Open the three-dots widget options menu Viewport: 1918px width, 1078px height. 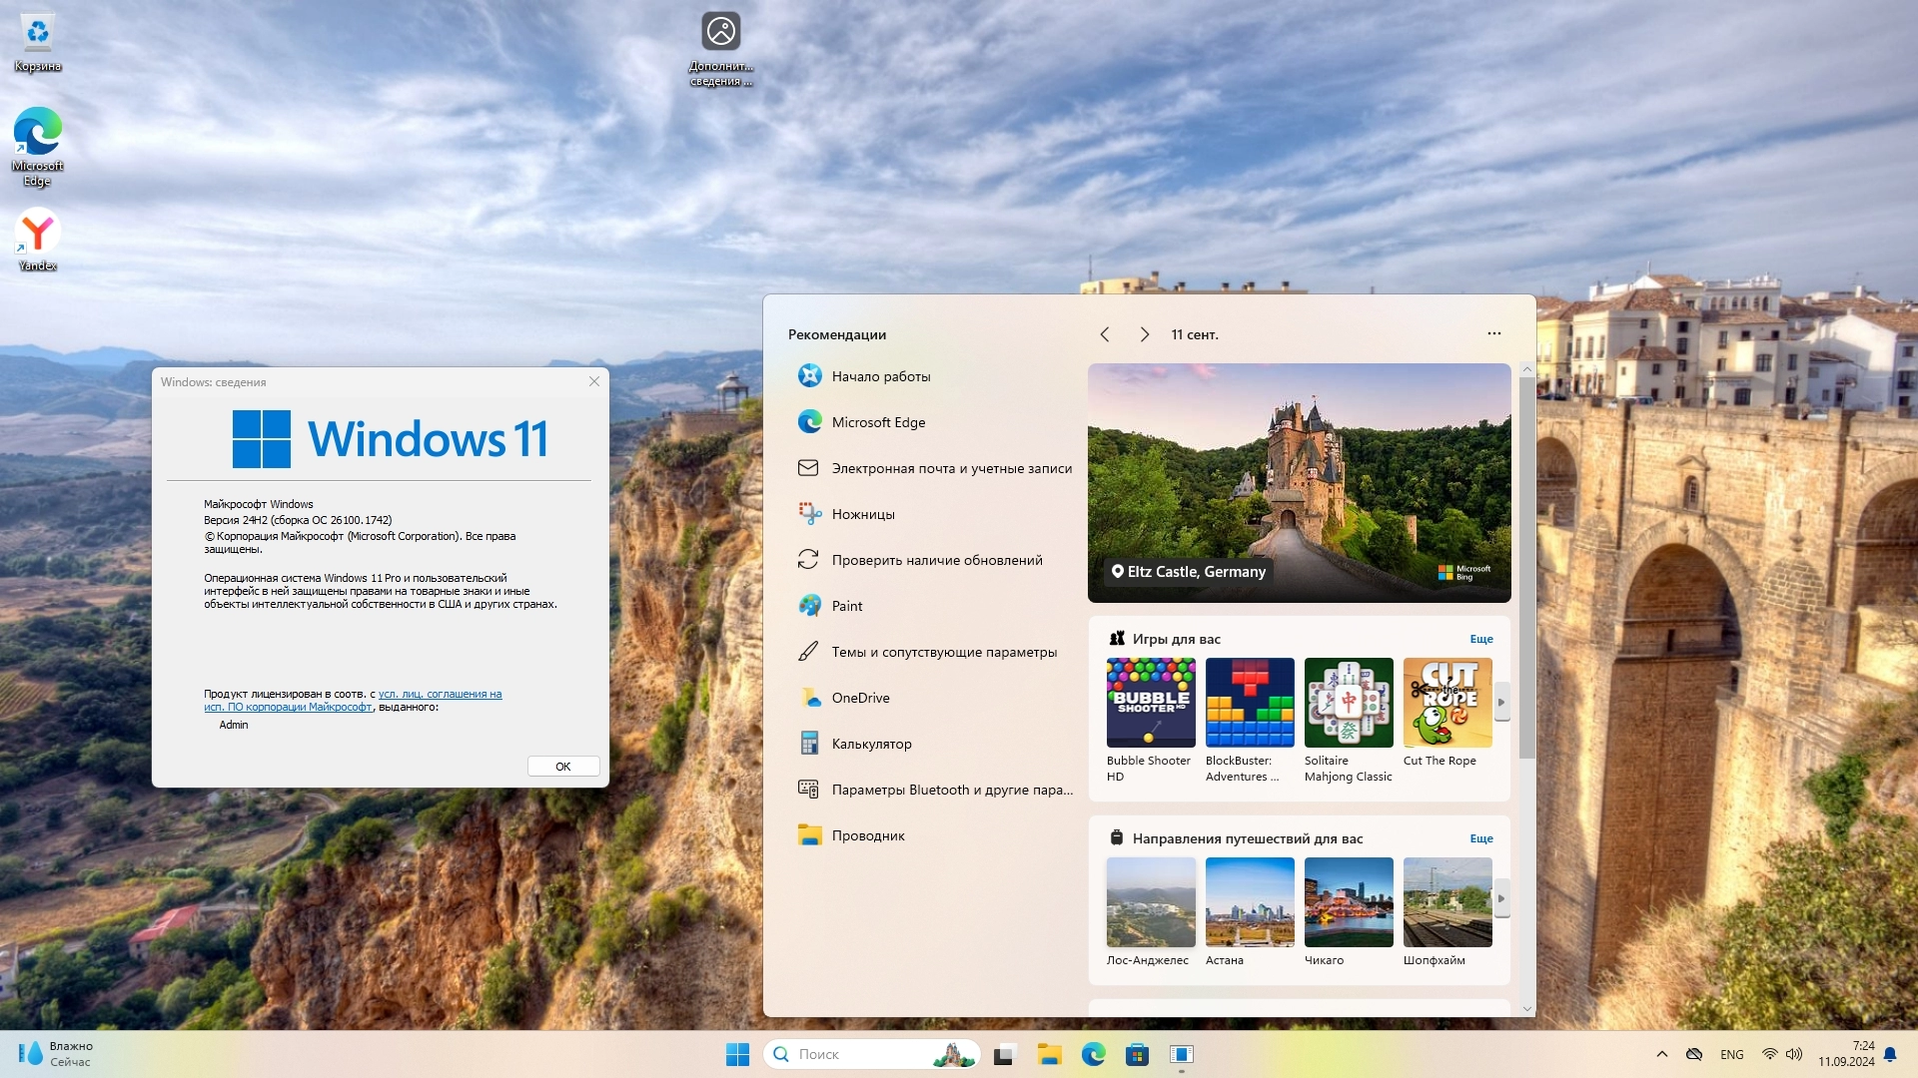pyautogui.click(x=1493, y=333)
